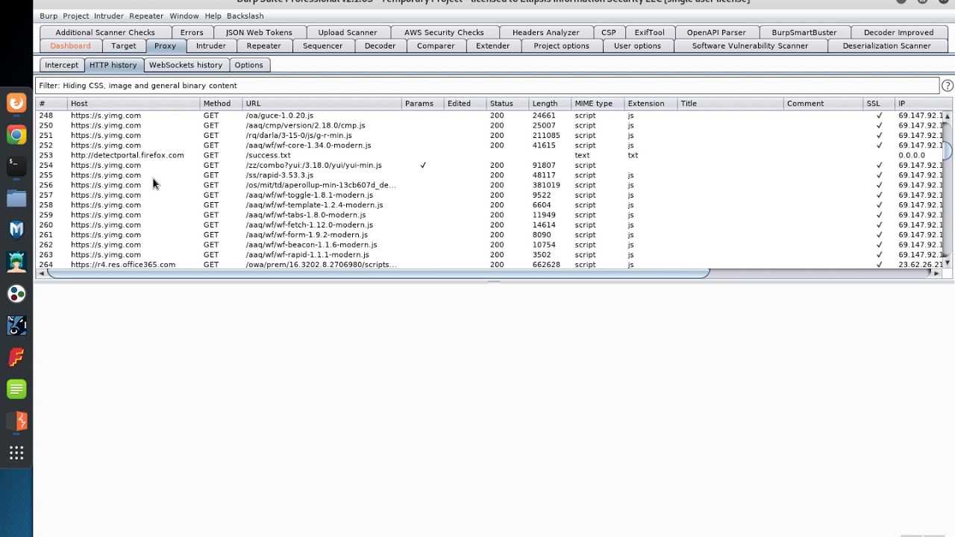This screenshot has width=955, height=537.
Task: Open the main Repeater tab
Action: [x=264, y=45]
